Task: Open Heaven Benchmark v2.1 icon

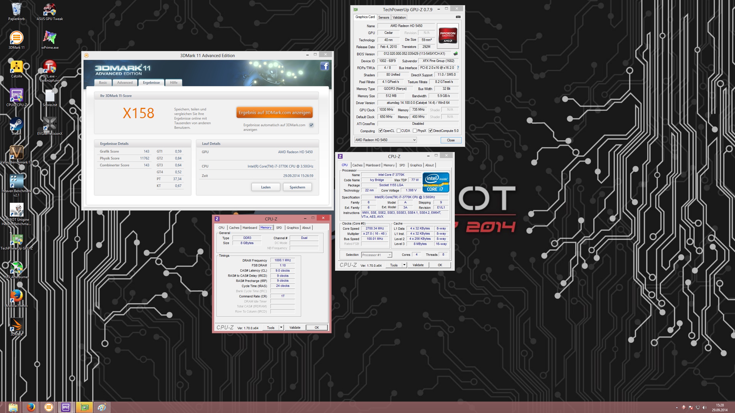Action: (x=16, y=186)
